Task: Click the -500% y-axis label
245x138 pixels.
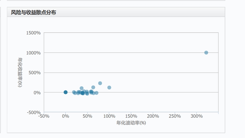Action: (x=34, y=113)
